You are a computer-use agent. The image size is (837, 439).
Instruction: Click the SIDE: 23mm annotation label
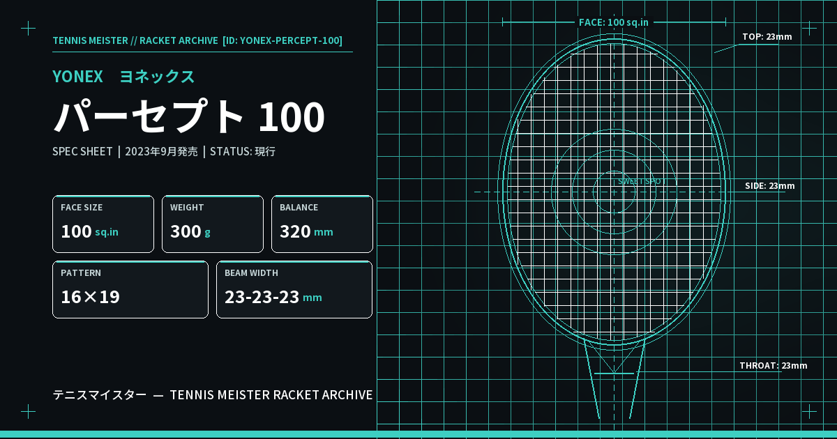click(x=770, y=185)
